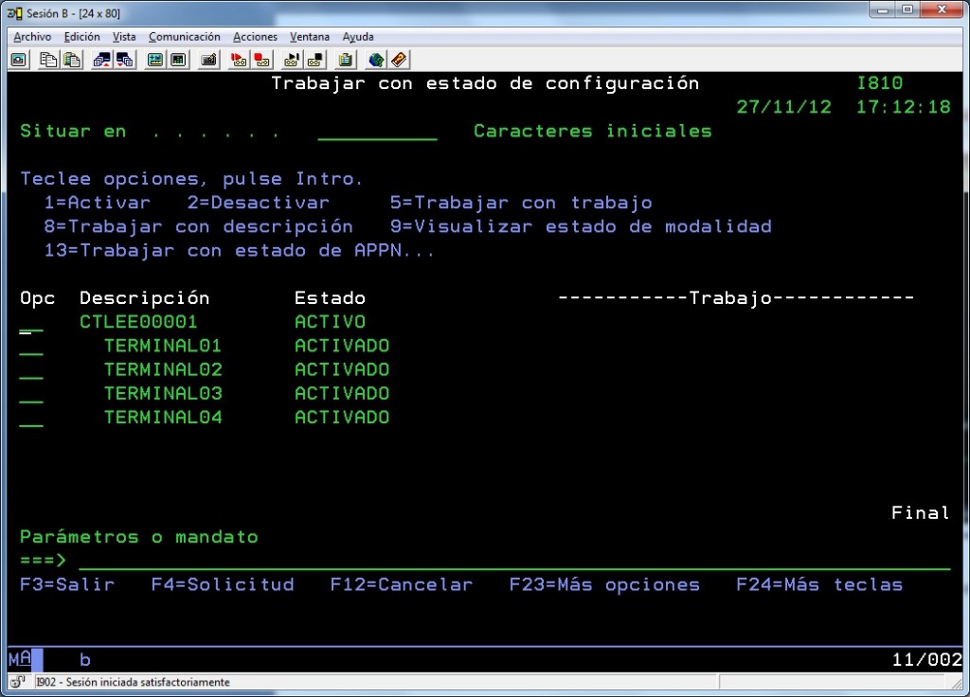Select the TERMINAL03 description text
970x697 pixels.
163,393
